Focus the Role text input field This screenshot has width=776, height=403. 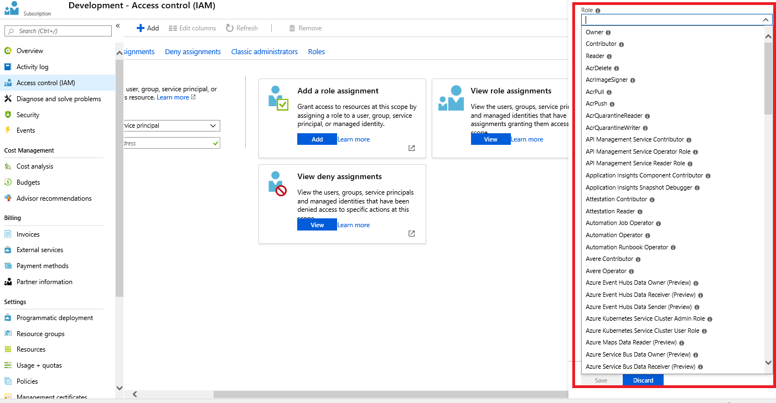click(676, 20)
